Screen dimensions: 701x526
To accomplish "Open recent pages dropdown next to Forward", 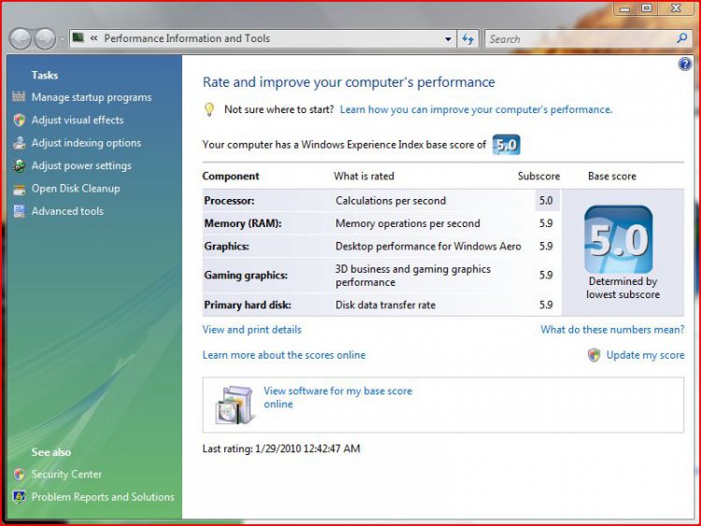I will click(x=62, y=39).
